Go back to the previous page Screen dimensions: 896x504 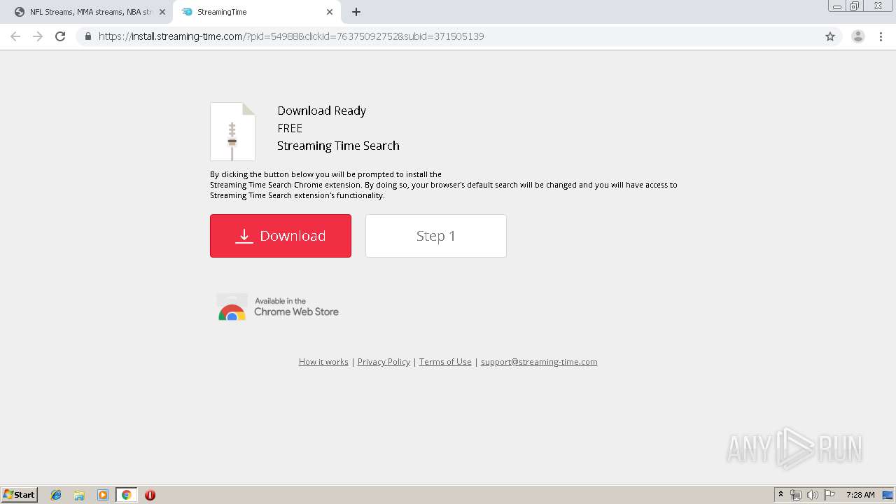point(15,36)
